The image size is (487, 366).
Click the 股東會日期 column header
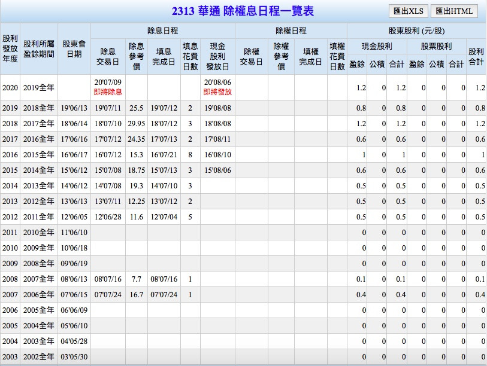click(x=74, y=48)
